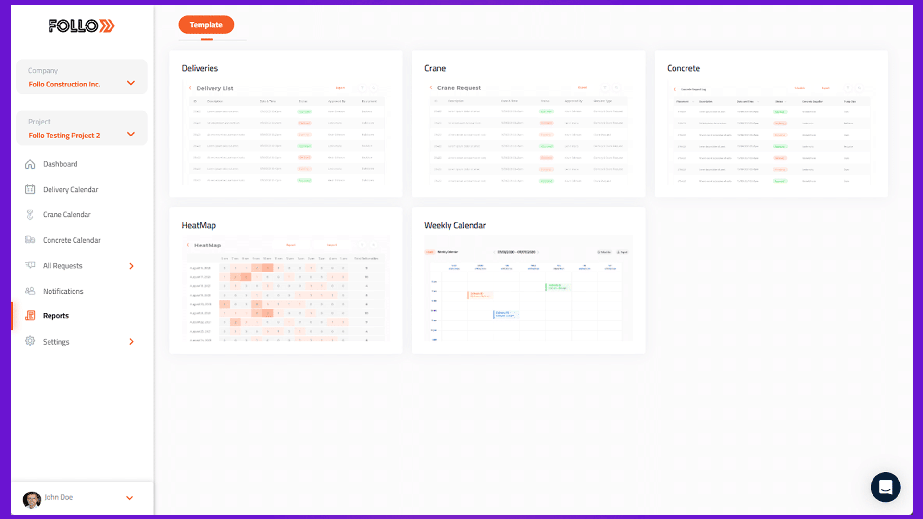Open the chat support bubble
Viewport: 923px width, 519px height.
[x=885, y=487]
